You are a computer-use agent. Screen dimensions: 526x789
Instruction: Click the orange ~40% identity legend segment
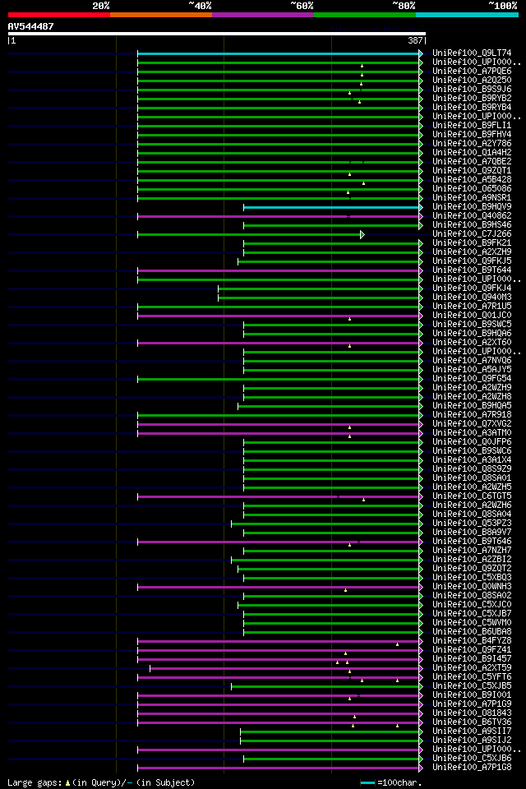[161, 15]
